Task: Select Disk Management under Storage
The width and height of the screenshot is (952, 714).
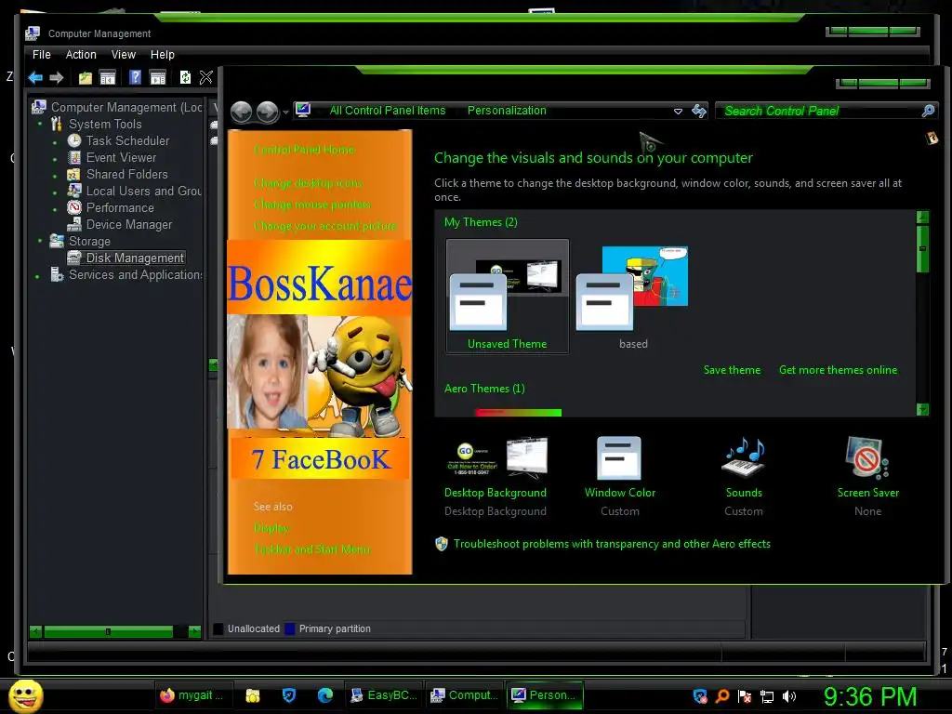Action: coord(135,258)
